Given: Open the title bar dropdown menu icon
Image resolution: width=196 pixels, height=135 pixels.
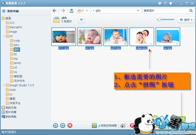Looking at the screenshot, I should pyautogui.click(x=165, y=3).
